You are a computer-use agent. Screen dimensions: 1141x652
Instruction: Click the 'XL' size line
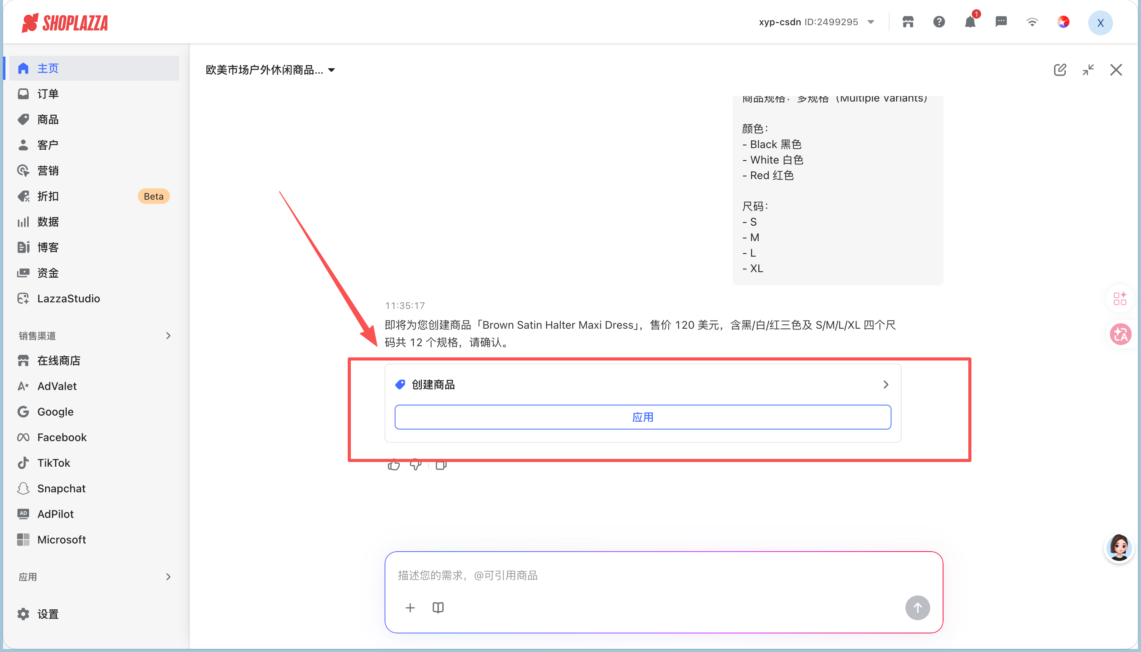[752, 269]
